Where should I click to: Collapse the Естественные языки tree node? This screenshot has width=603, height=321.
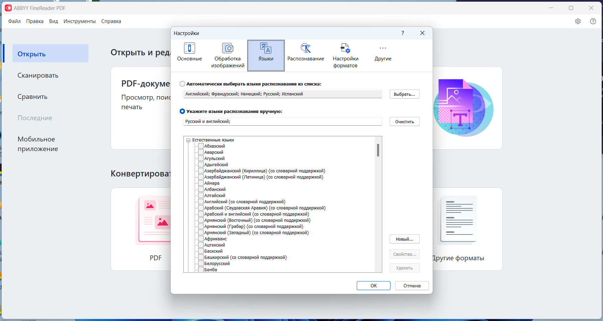click(189, 140)
